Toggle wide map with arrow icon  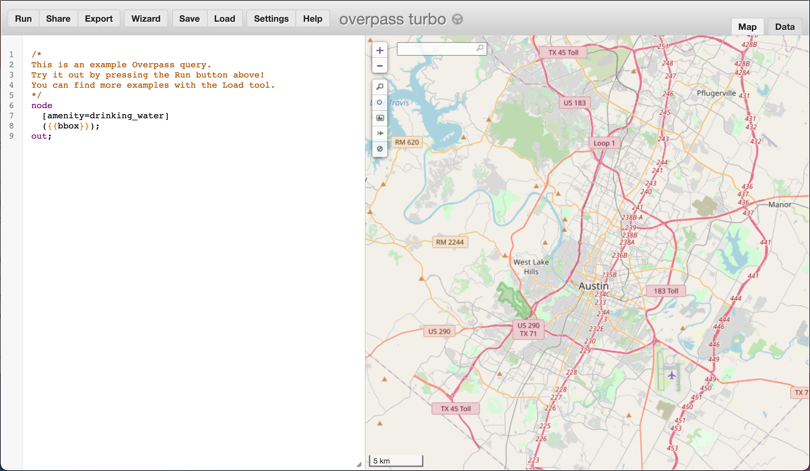380,133
